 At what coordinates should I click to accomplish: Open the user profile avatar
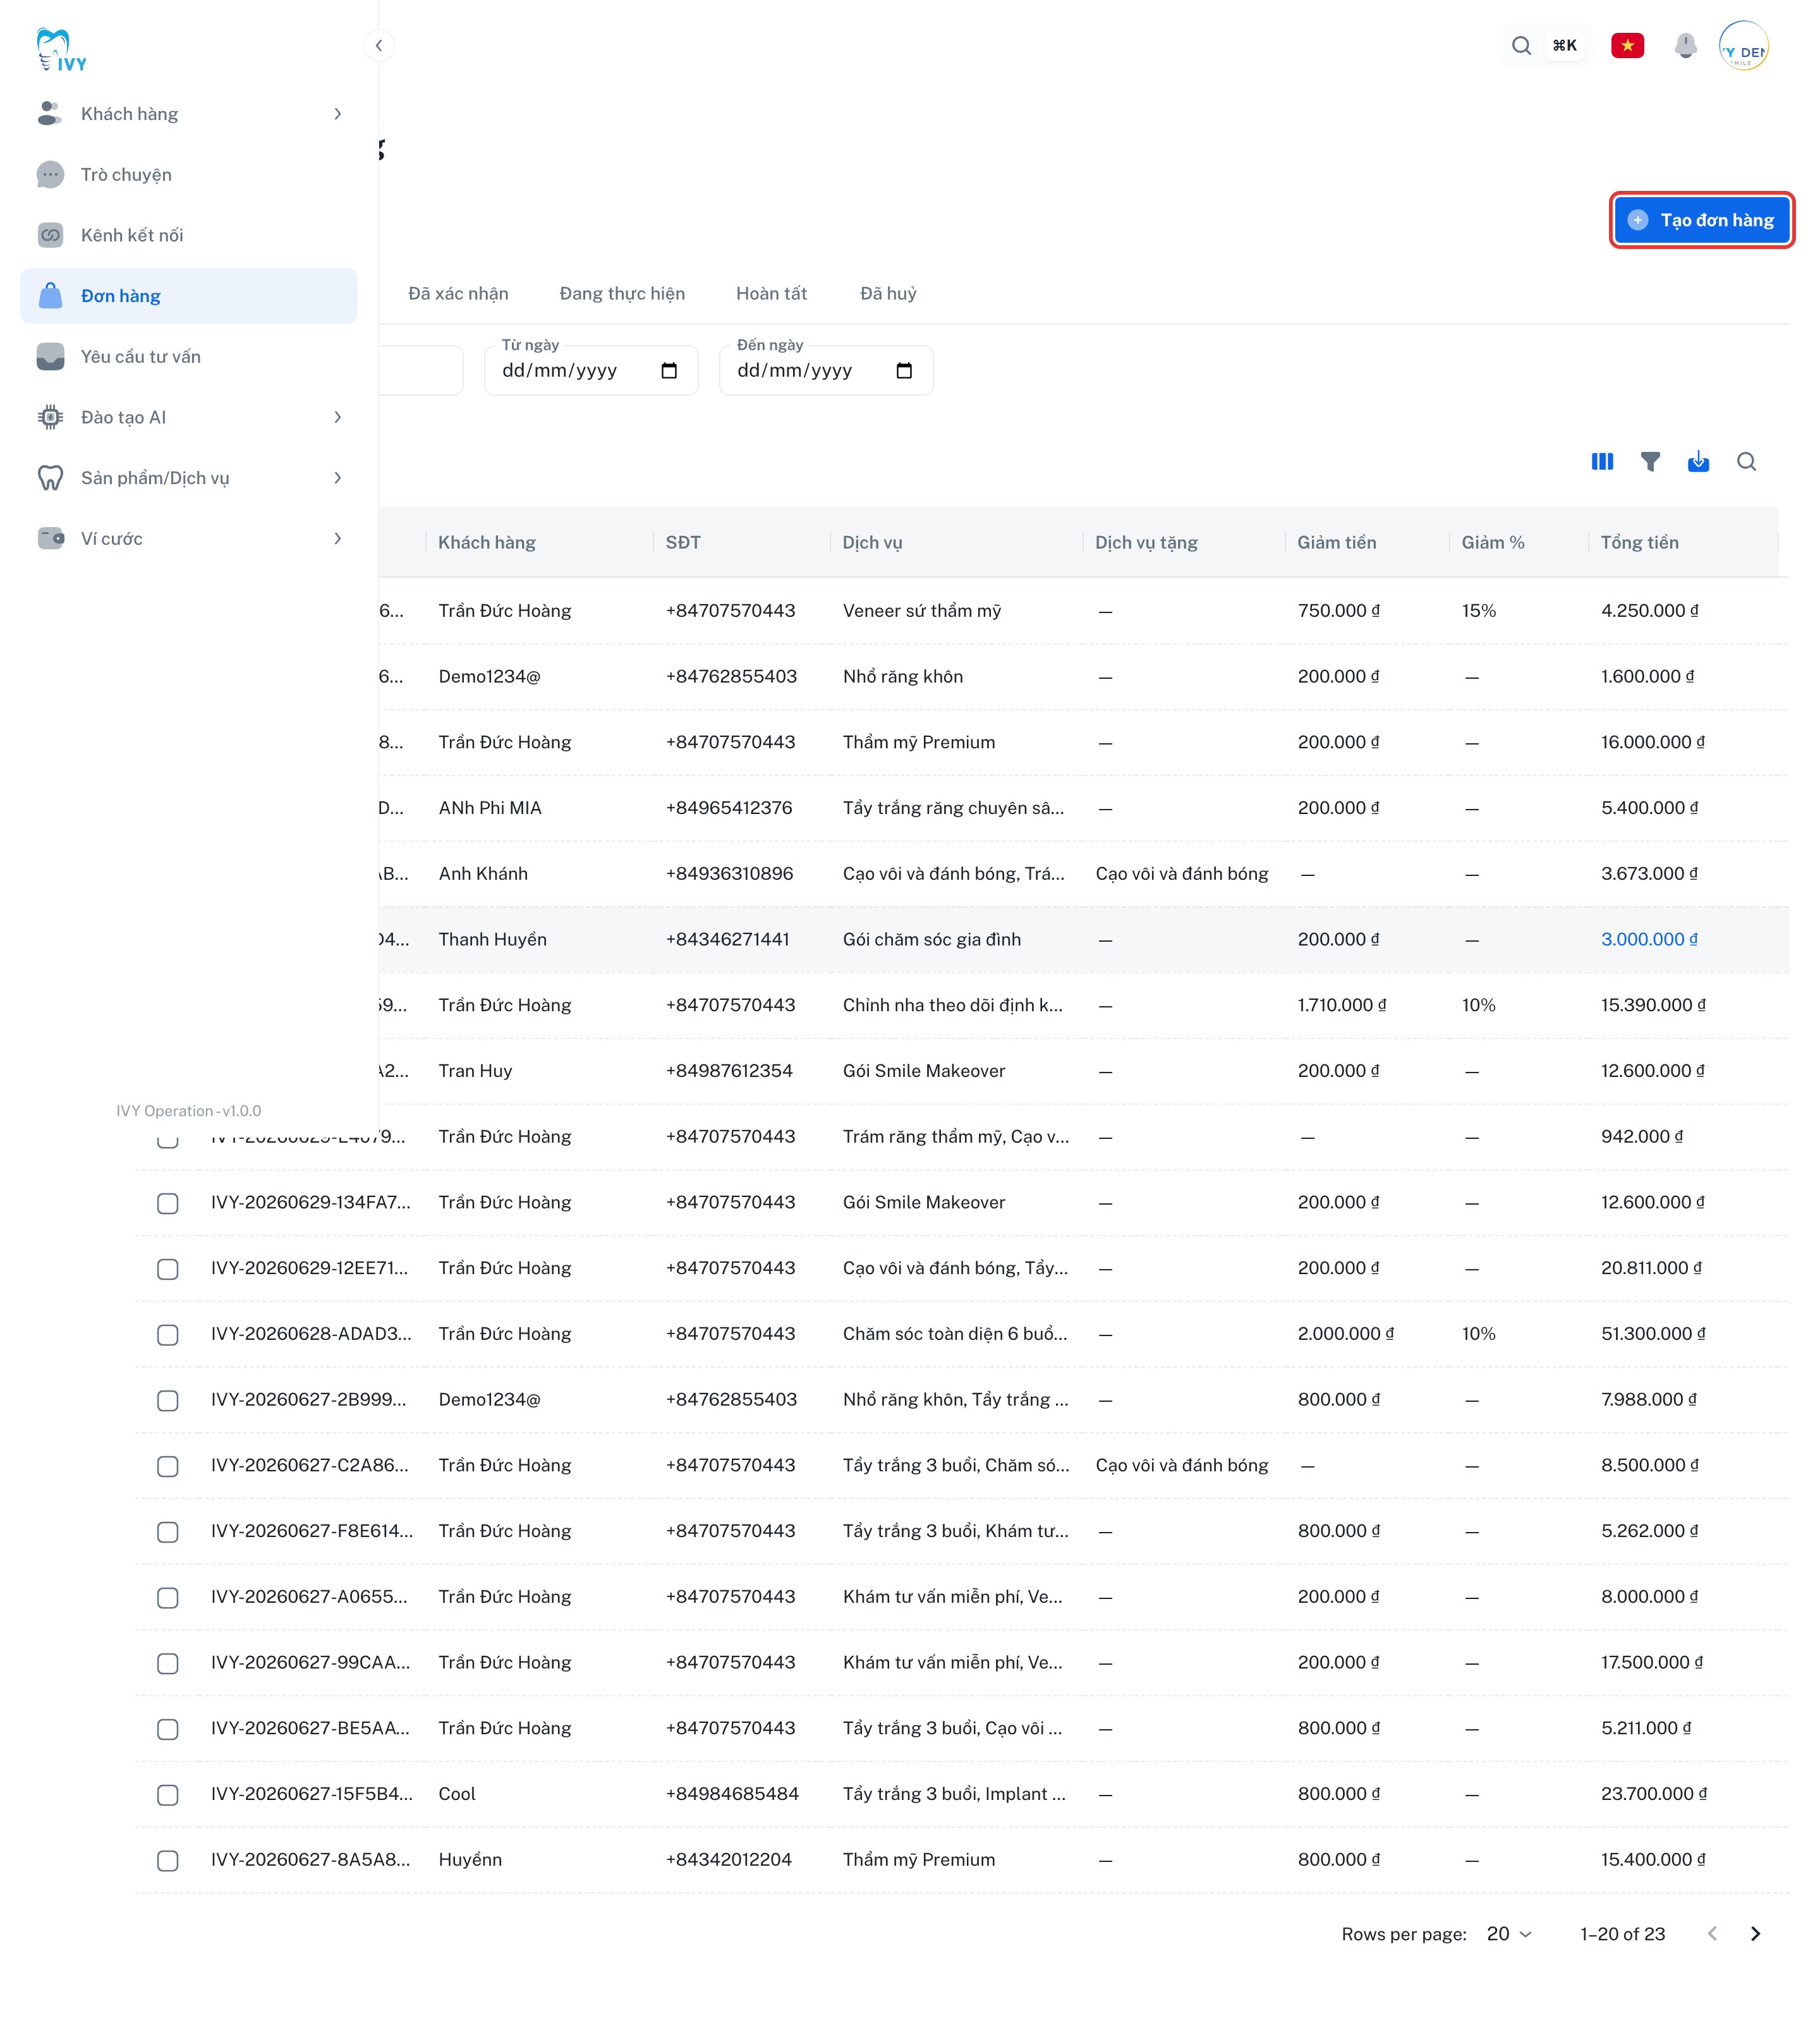[x=1743, y=46]
